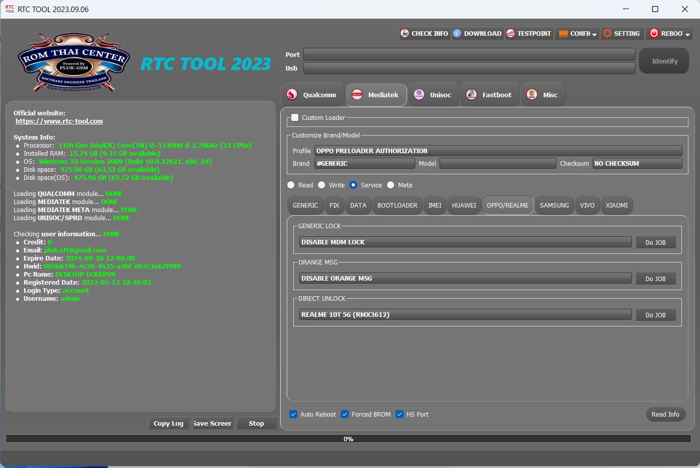The width and height of the screenshot is (700, 468).
Task: Open the Port selection box
Action: (x=469, y=54)
